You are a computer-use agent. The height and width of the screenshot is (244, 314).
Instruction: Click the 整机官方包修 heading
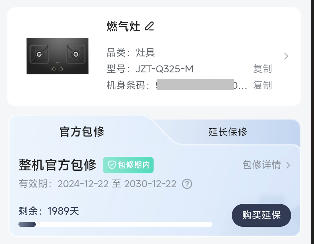coord(57,165)
